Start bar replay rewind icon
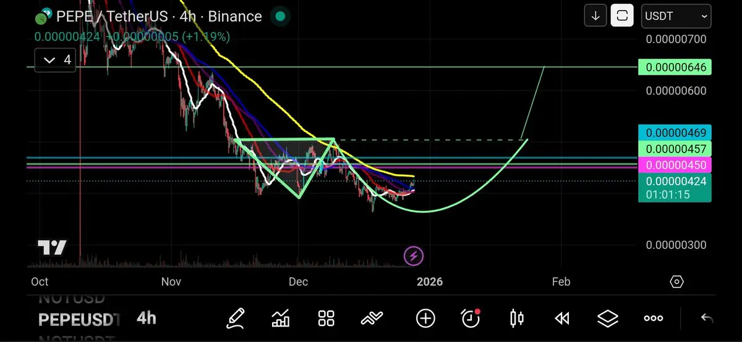The image size is (742, 342). (x=561, y=318)
